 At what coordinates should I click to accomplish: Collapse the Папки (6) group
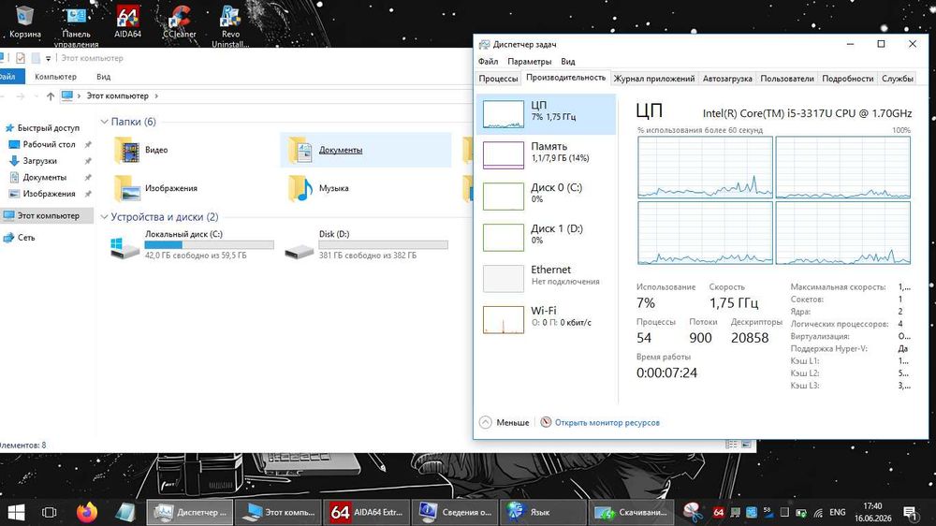(x=105, y=122)
